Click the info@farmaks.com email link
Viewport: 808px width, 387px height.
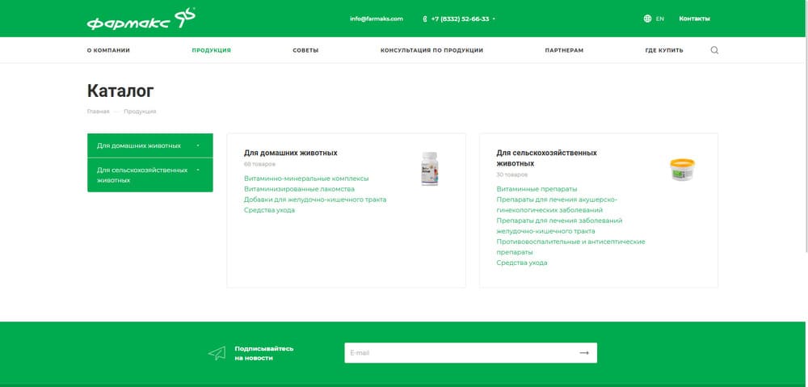(376, 19)
